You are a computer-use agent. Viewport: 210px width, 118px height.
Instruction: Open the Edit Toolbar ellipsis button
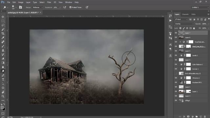pos(3,100)
